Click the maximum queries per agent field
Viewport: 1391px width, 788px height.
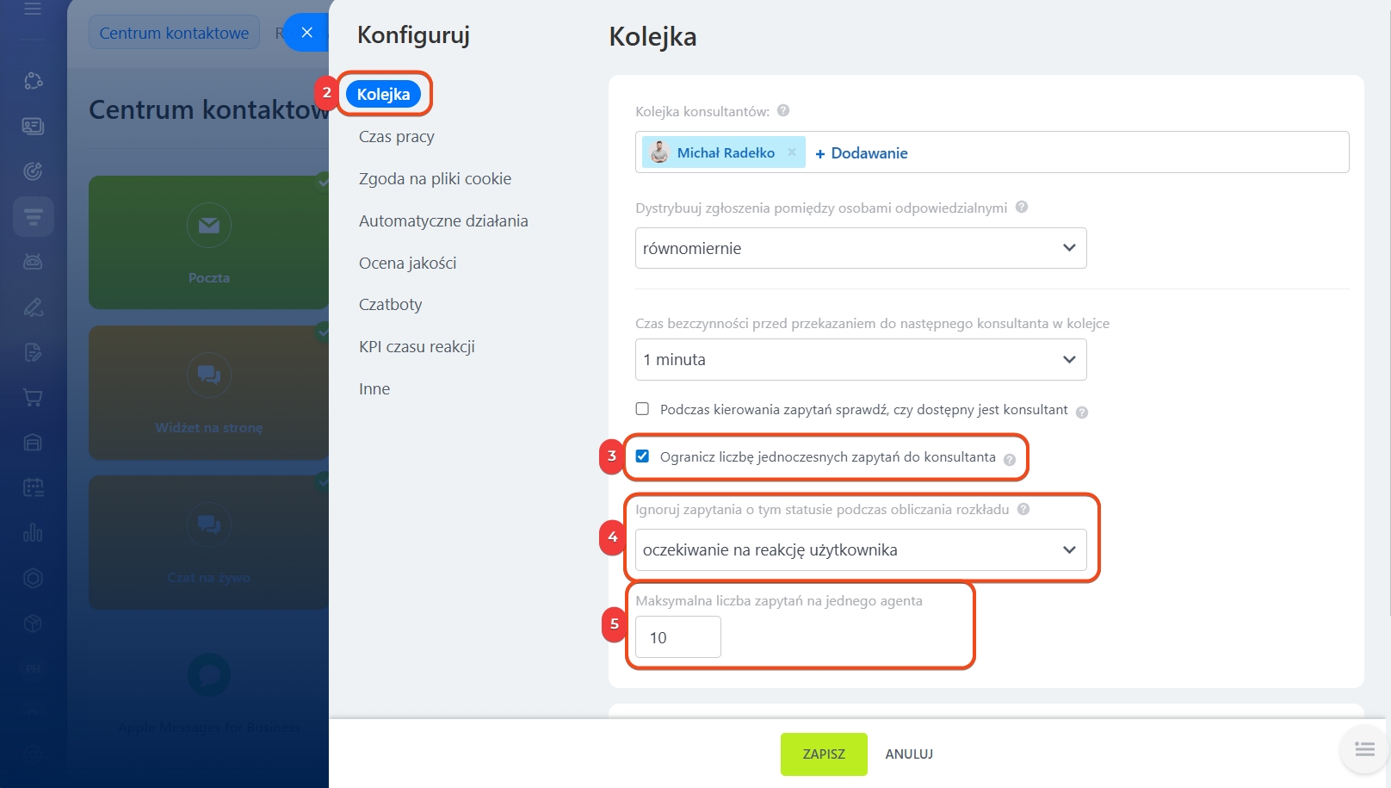tap(678, 637)
